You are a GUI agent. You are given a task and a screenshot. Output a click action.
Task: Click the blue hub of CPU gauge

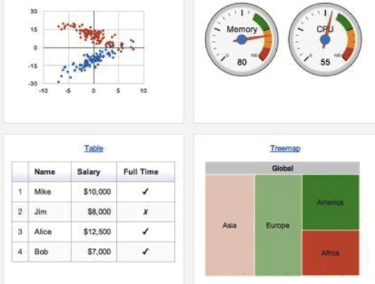click(x=325, y=39)
